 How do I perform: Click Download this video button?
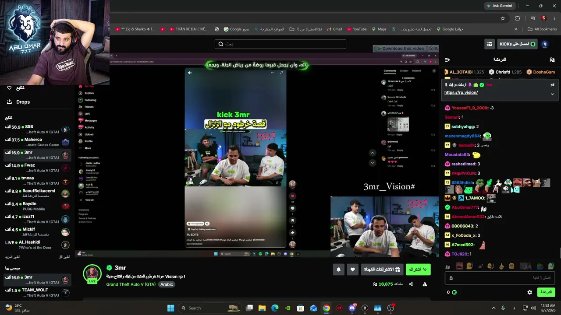[401, 49]
